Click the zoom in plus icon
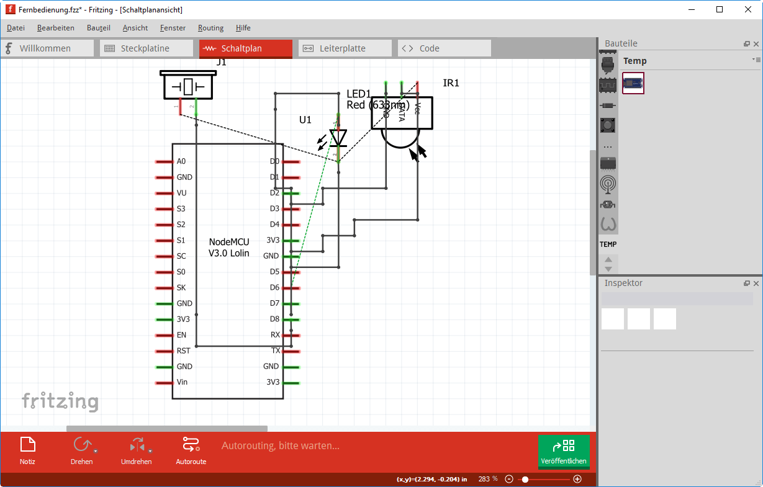The height and width of the screenshot is (487, 763). click(x=577, y=479)
